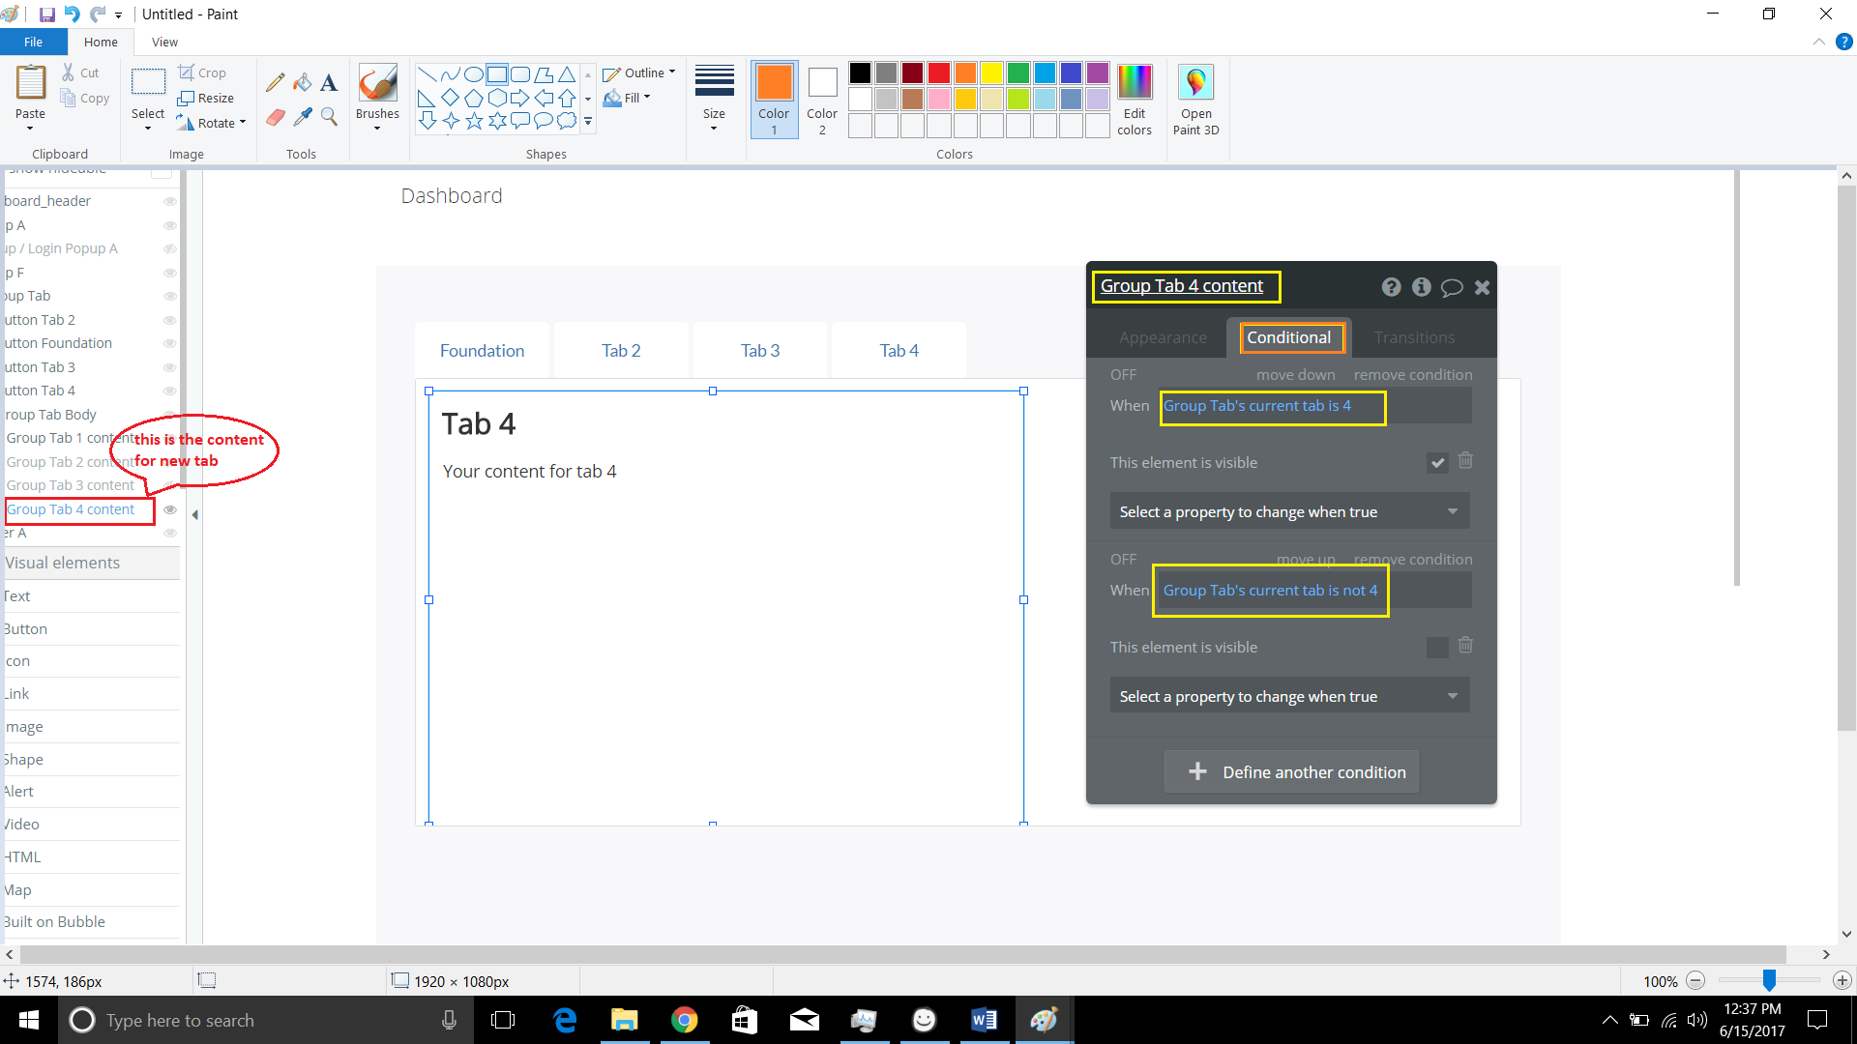
Task: Select the Pencil tool
Action: pyautogui.click(x=276, y=83)
